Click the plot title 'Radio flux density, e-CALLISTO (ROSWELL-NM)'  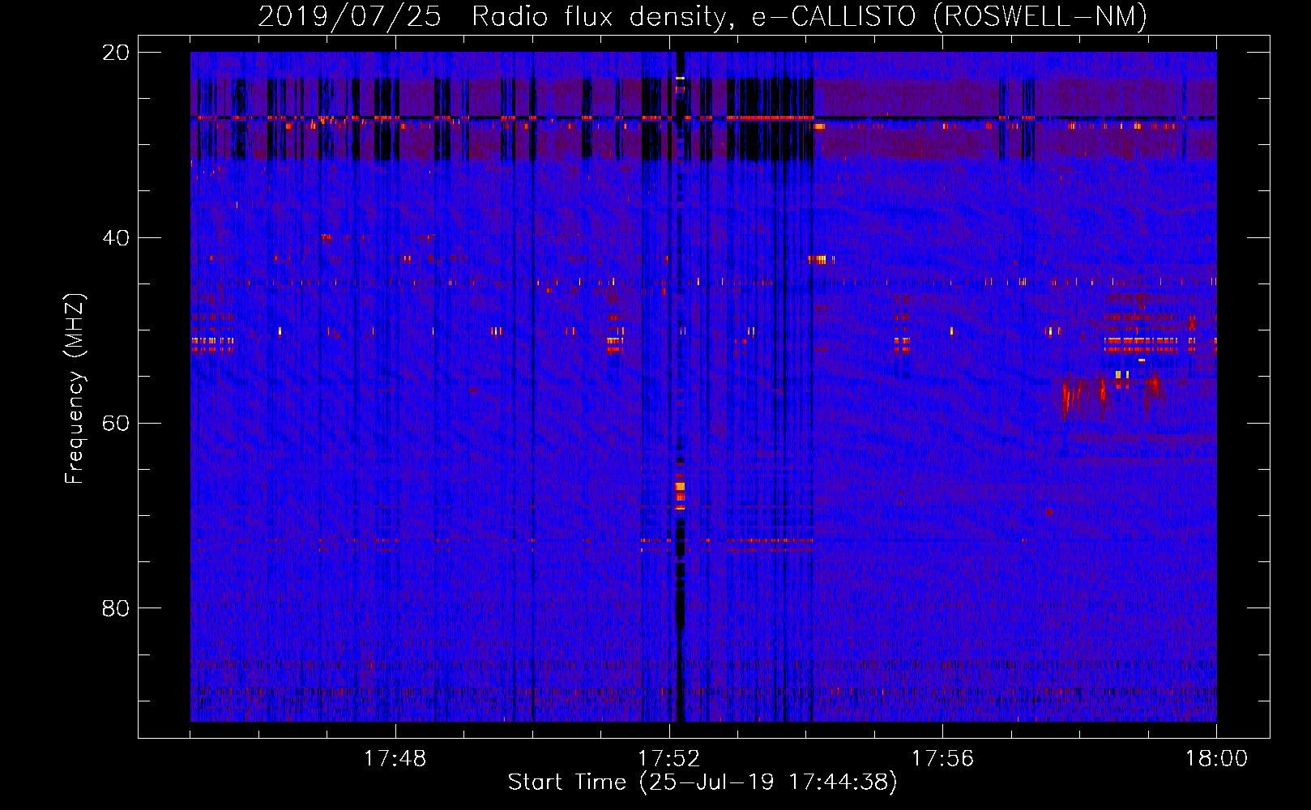tap(809, 16)
